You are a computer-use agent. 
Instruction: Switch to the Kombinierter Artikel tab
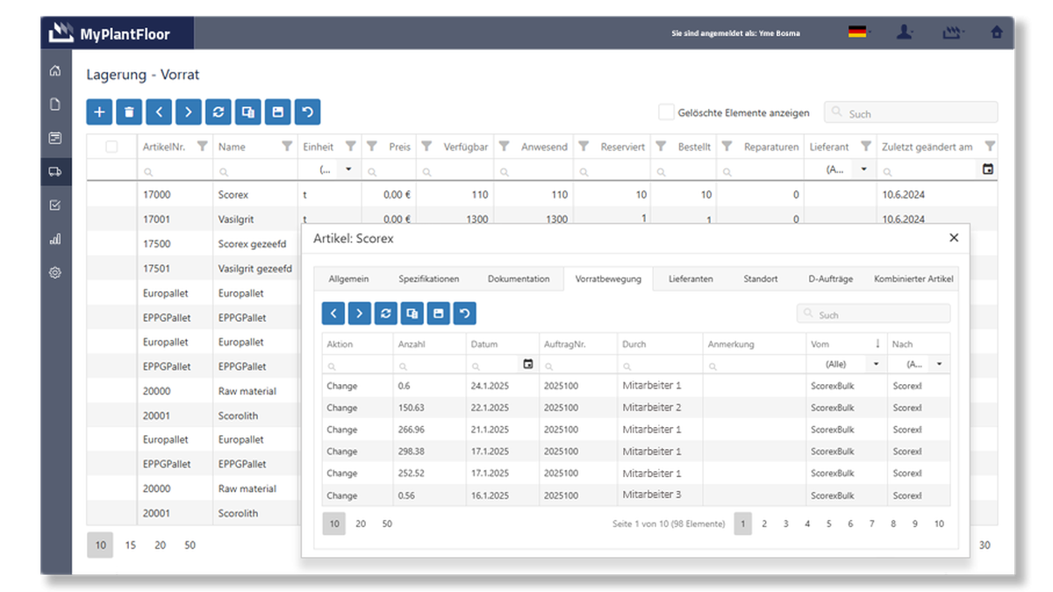pos(913,279)
